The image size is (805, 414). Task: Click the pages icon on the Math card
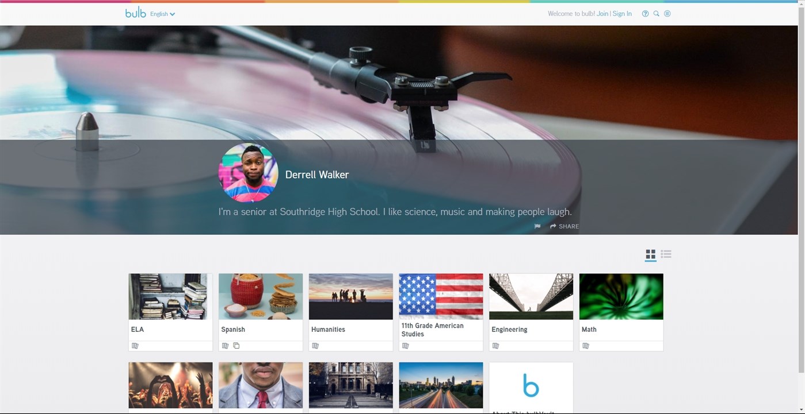586,345
